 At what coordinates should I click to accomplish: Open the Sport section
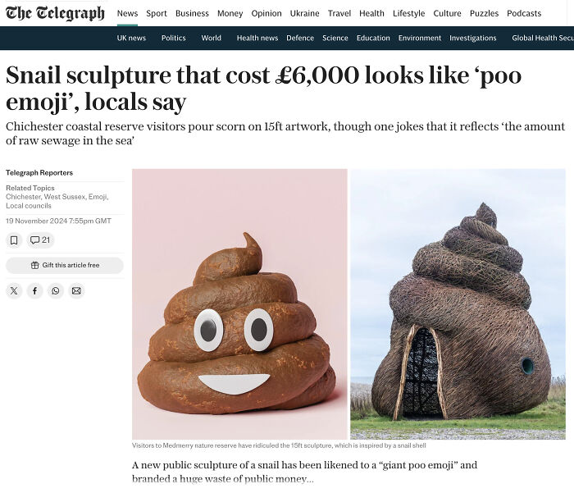tap(157, 14)
